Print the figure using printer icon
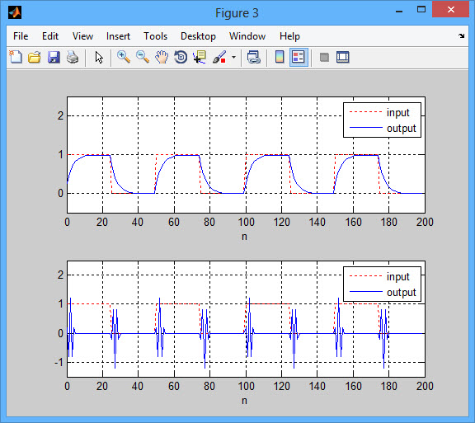This screenshot has height=423, width=475. coord(73,57)
